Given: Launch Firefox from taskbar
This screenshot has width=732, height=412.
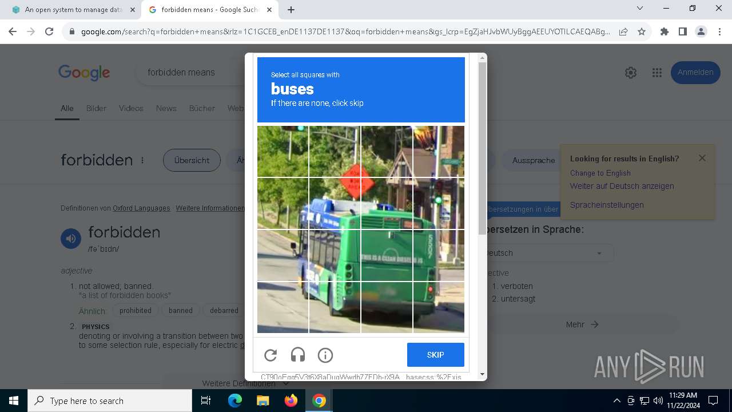Looking at the screenshot, I should 291,401.
